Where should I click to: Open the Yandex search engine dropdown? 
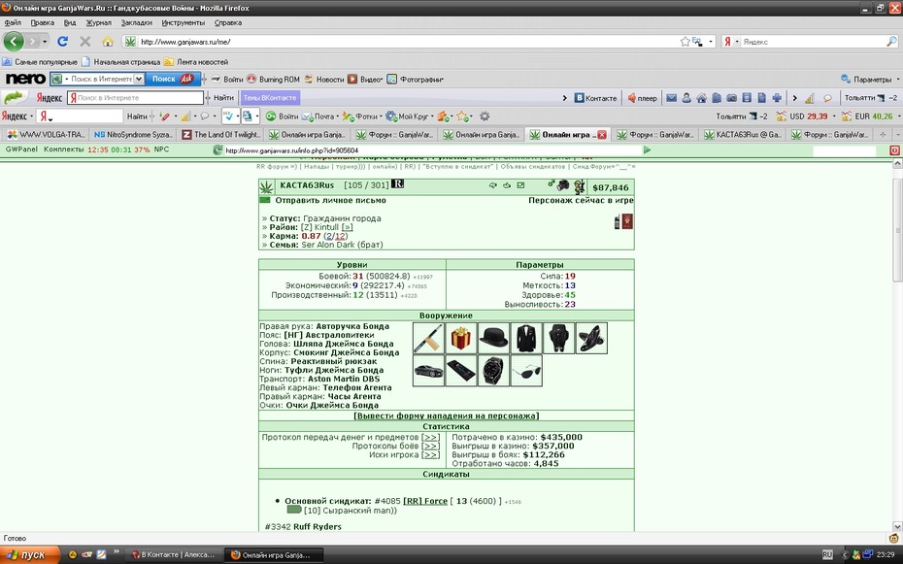(737, 42)
